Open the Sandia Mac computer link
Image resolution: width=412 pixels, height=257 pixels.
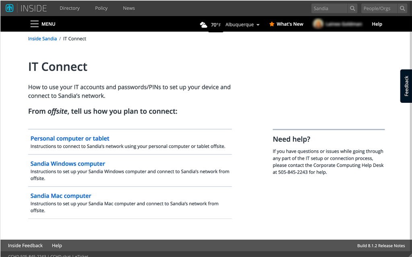coord(61,196)
